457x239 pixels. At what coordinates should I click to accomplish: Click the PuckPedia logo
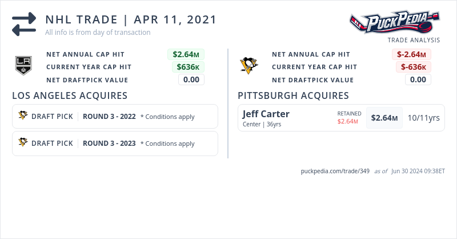pos(394,23)
